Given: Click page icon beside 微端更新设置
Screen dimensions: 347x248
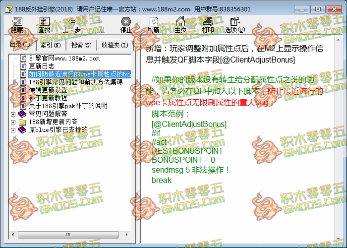Looking at the screenshot, I should [23, 90].
